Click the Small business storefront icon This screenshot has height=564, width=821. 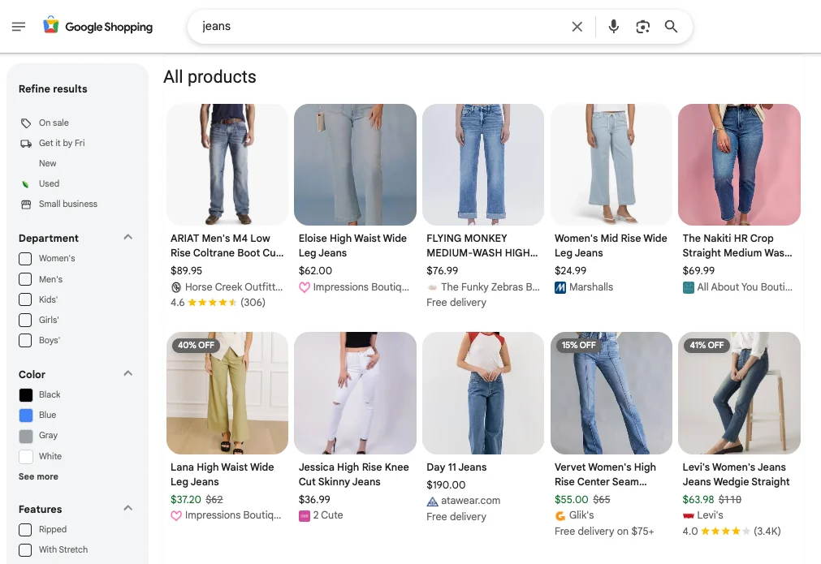[x=26, y=204]
